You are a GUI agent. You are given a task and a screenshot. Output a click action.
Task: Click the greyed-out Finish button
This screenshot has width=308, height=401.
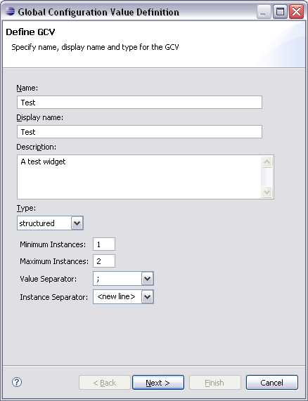point(215,382)
